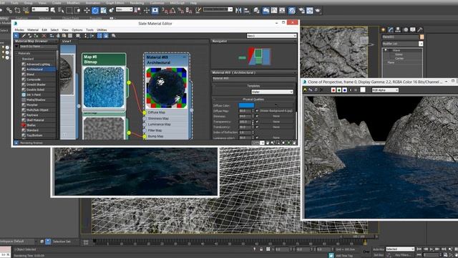Screen dimensions: 458x258
Task: Click the Add Time Tag label
Action: 344,255
